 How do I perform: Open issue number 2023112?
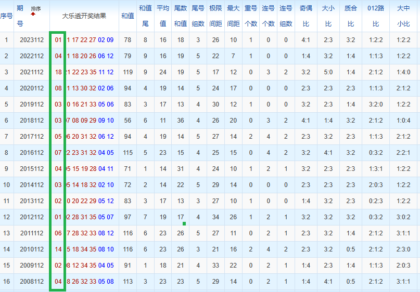pyautogui.click(x=32, y=40)
